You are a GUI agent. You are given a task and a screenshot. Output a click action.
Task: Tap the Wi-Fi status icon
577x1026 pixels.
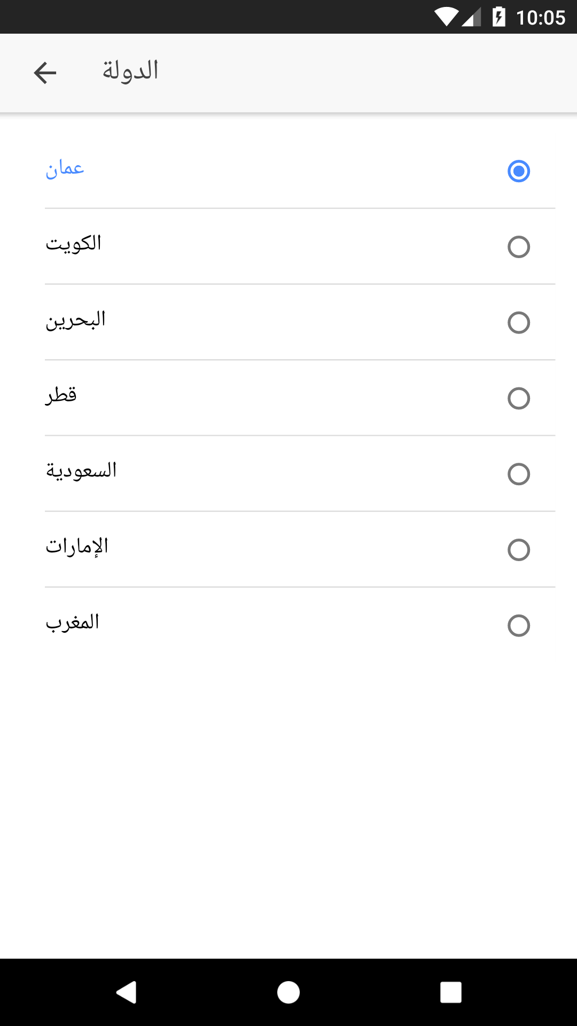(x=446, y=17)
